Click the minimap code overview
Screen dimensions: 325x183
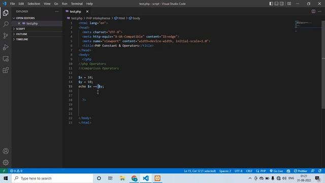click(307, 26)
